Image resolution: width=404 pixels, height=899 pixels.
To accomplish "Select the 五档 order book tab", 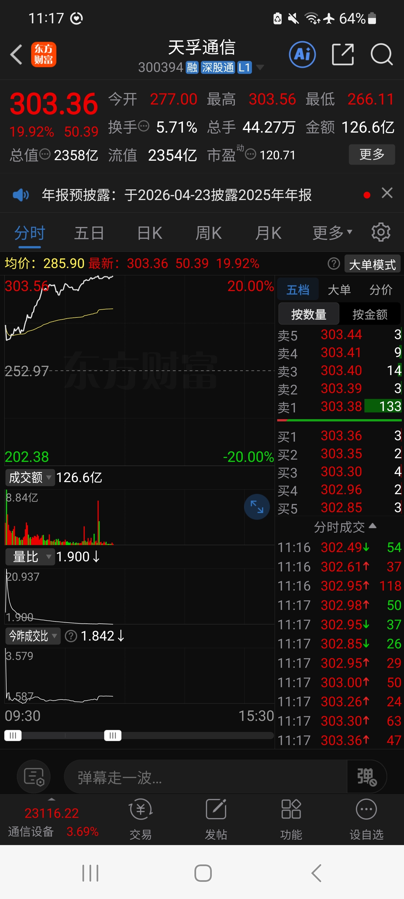I will tap(298, 289).
